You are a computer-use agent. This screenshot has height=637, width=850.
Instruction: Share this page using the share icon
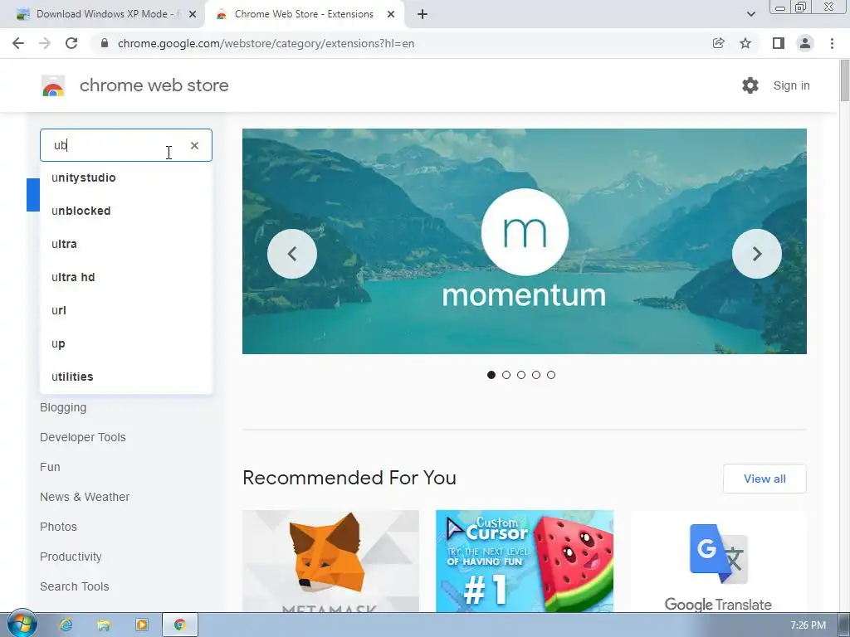[x=718, y=43]
